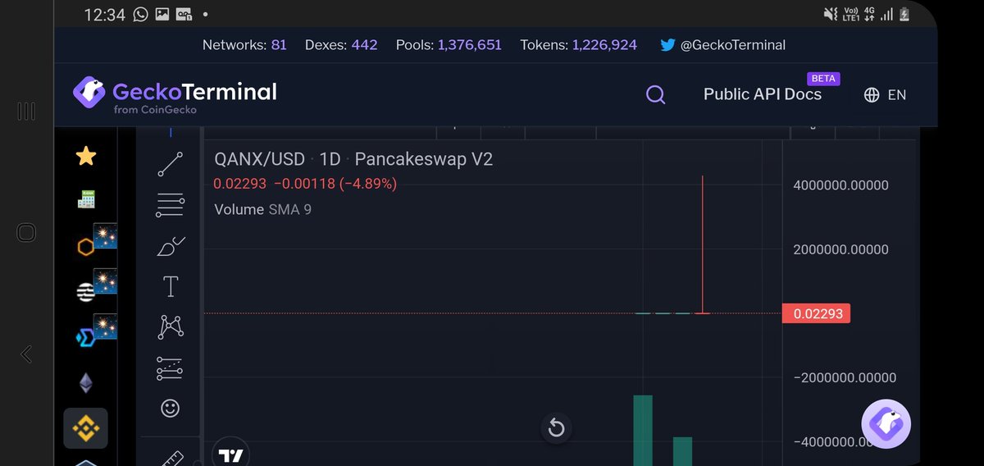The height and width of the screenshot is (466, 984).
Task: Open the EN language selector
Action: (885, 95)
